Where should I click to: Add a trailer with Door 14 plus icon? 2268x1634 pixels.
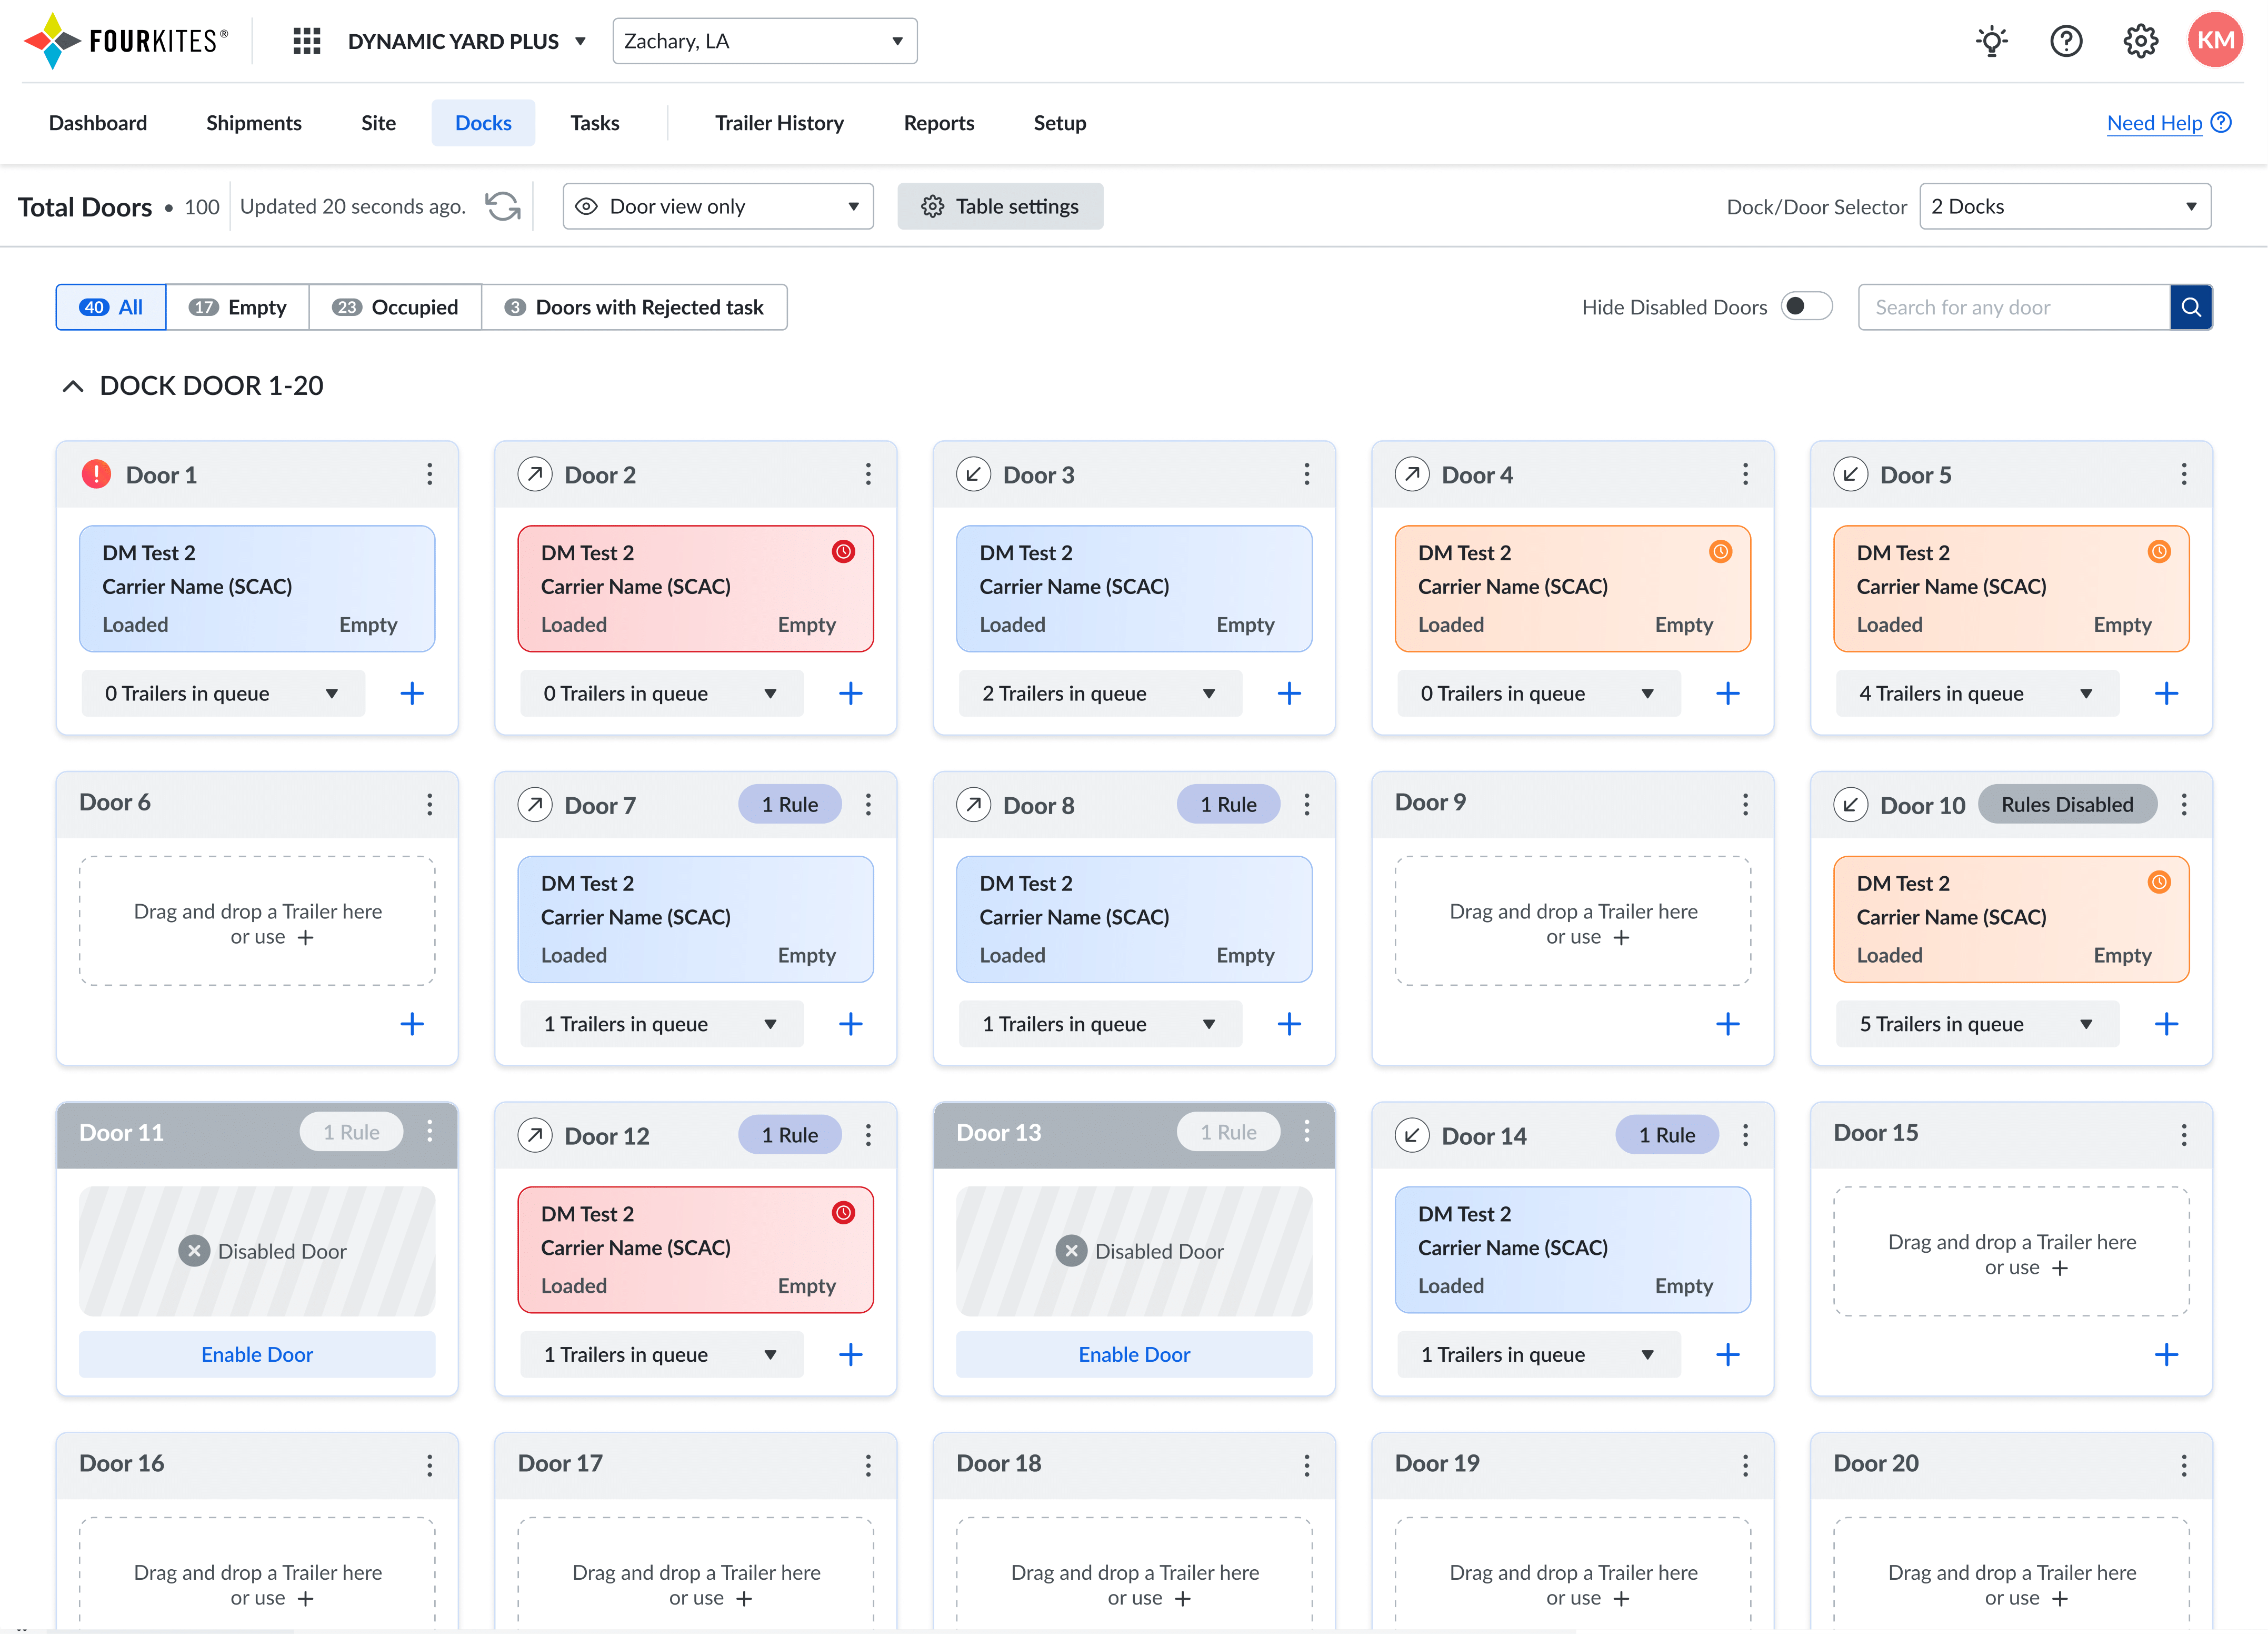(x=1728, y=1355)
